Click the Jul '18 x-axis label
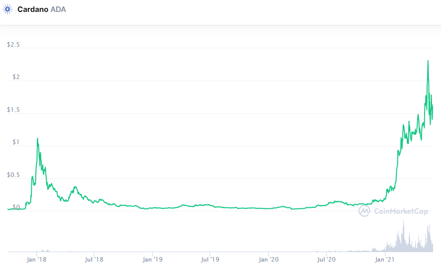441x268 pixels. (94, 259)
